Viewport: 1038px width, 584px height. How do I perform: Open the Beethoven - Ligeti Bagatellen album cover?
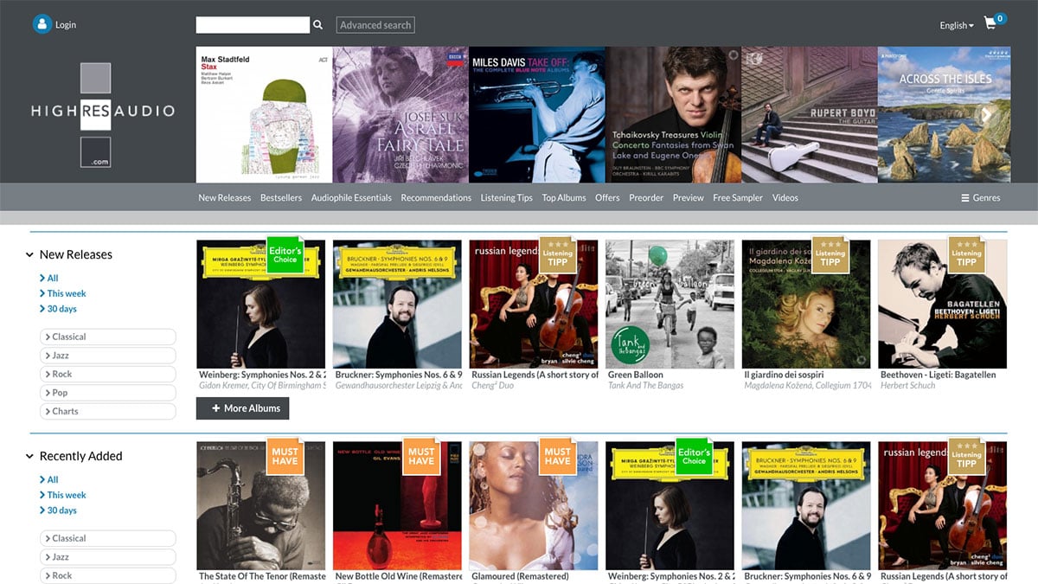[x=943, y=305]
